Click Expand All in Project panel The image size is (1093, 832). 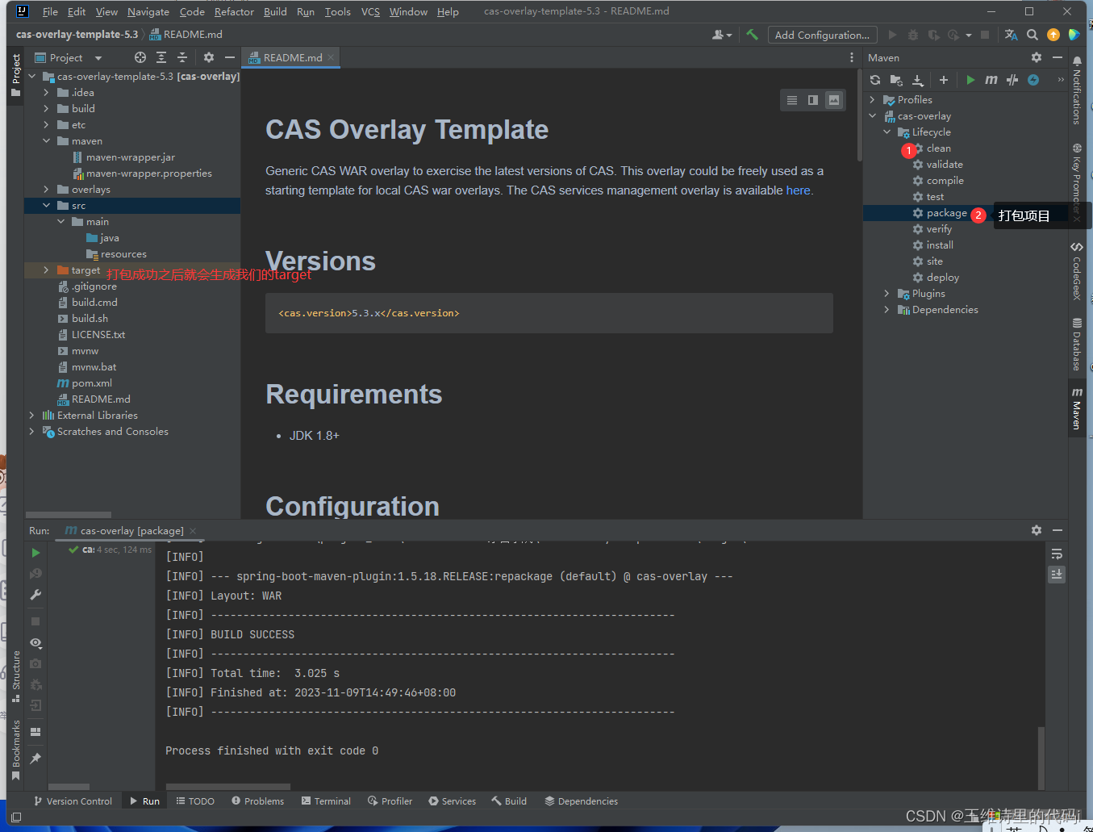click(x=161, y=57)
